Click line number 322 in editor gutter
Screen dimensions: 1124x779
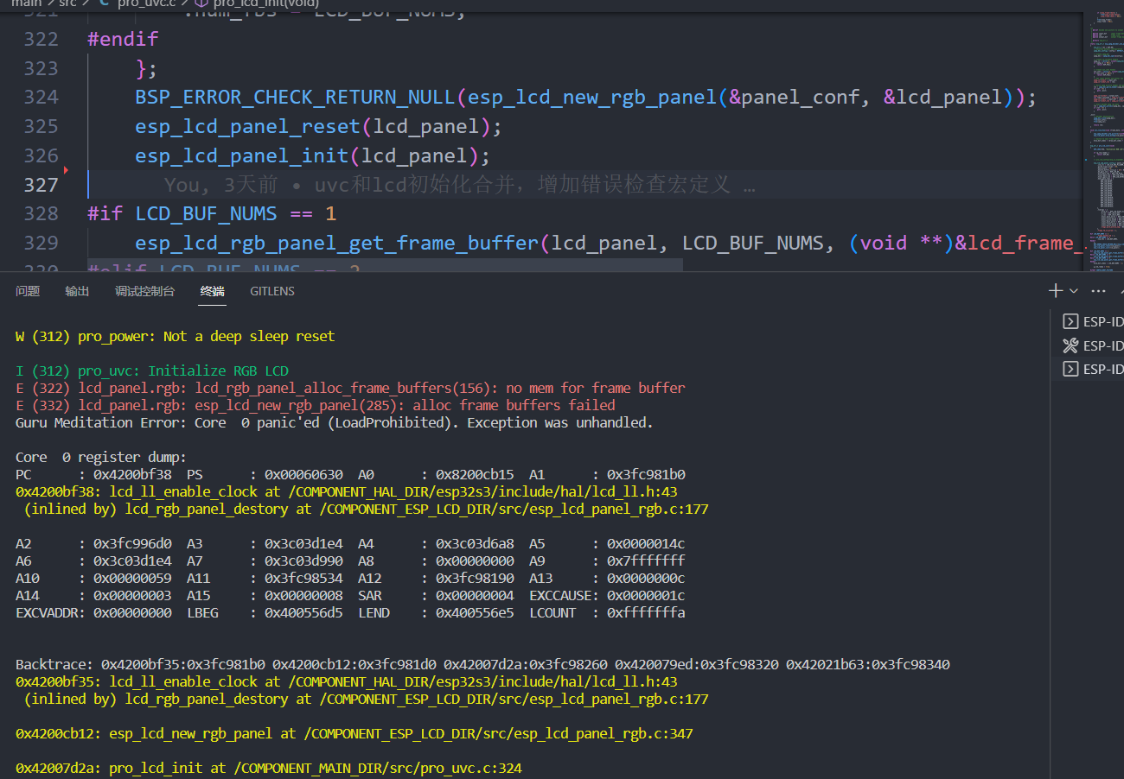(41, 39)
